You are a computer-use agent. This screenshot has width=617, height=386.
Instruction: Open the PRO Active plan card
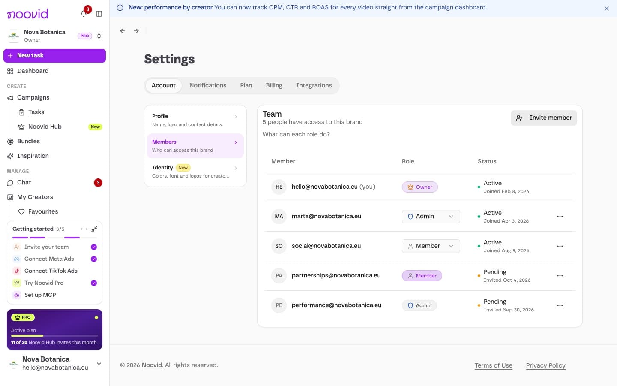click(54, 329)
